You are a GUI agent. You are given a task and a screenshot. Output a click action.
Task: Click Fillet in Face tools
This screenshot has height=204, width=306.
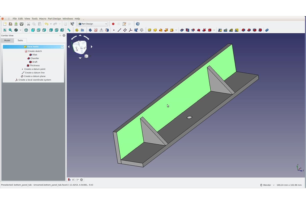pos(33,55)
